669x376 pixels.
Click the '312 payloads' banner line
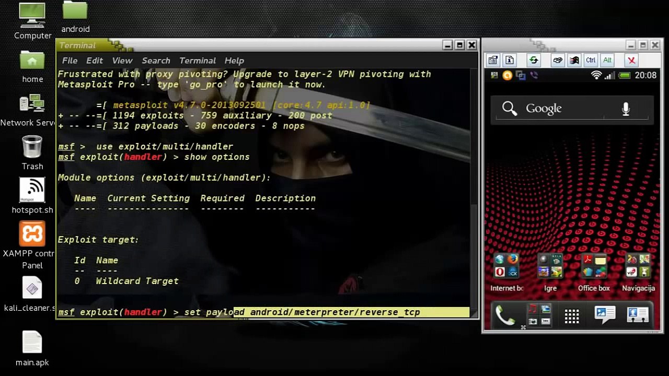pyautogui.click(x=181, y=126)
